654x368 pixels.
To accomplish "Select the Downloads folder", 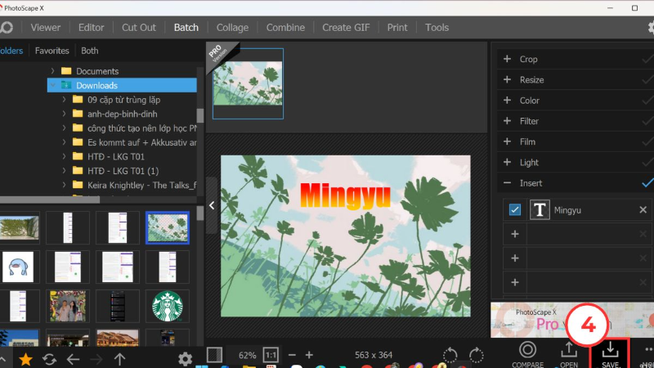I will (x=122, y=85).
